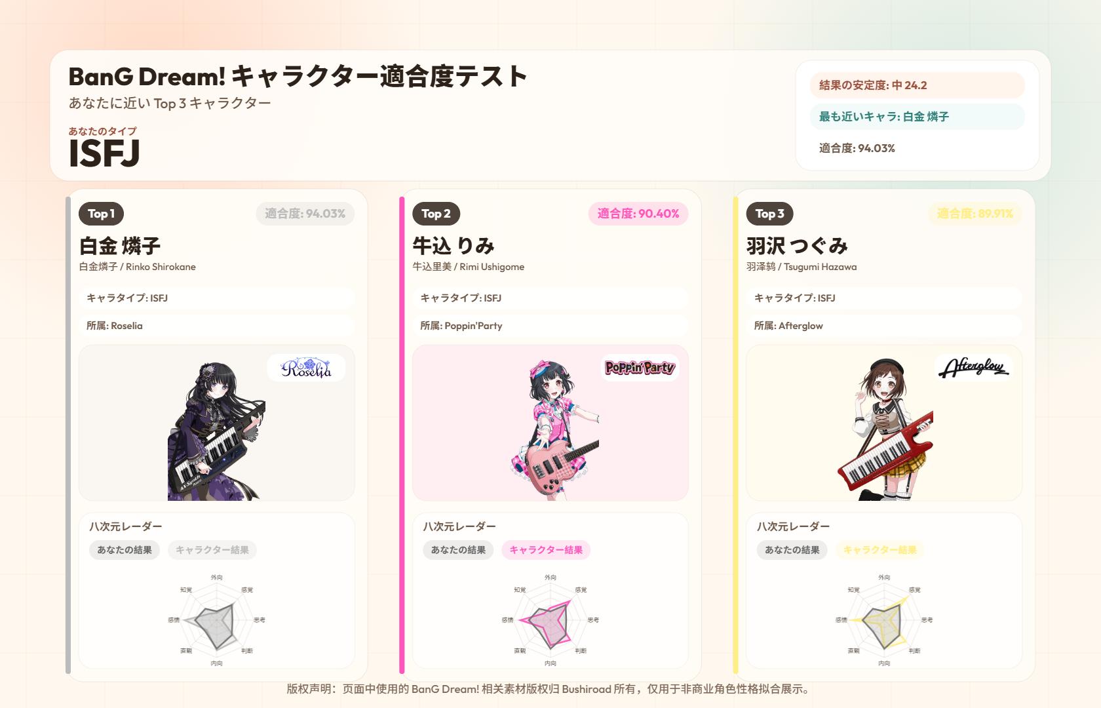
Task: Toggle あなたの結果 legend in Tsugumi's radar
Action: click(x=792, y=550)
